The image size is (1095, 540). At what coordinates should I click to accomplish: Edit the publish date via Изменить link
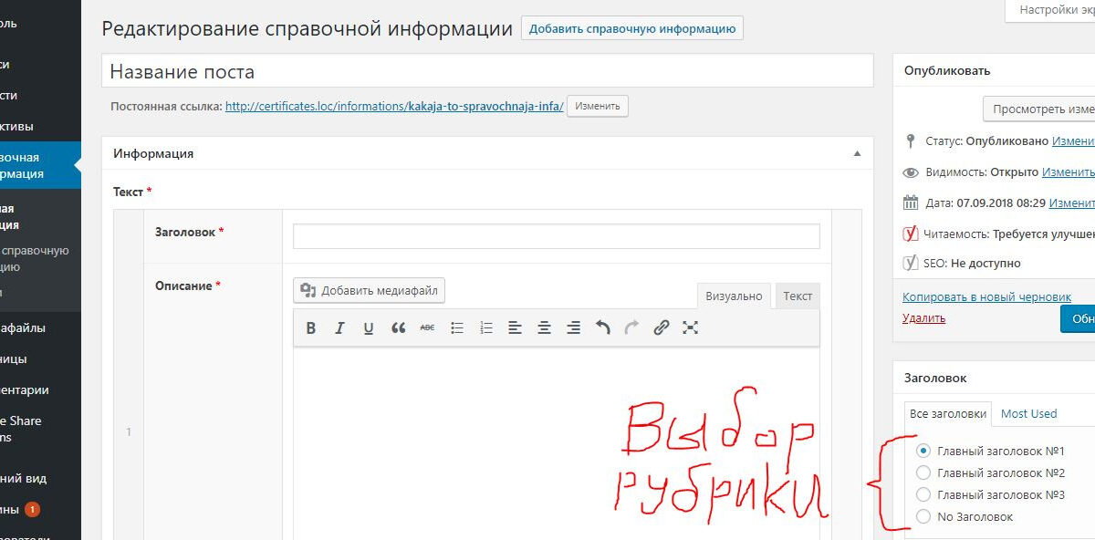click(x=1072, y=202)
